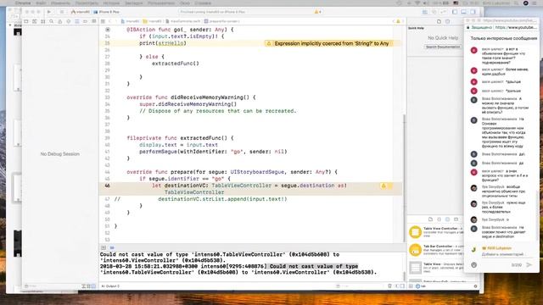Send chat message with arrow icon
543x305 pixels.
[529, 265]
